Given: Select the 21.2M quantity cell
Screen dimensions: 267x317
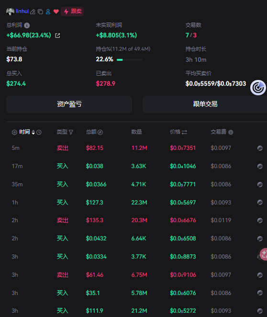Looking at the screenshot, I should coord(139,311).
